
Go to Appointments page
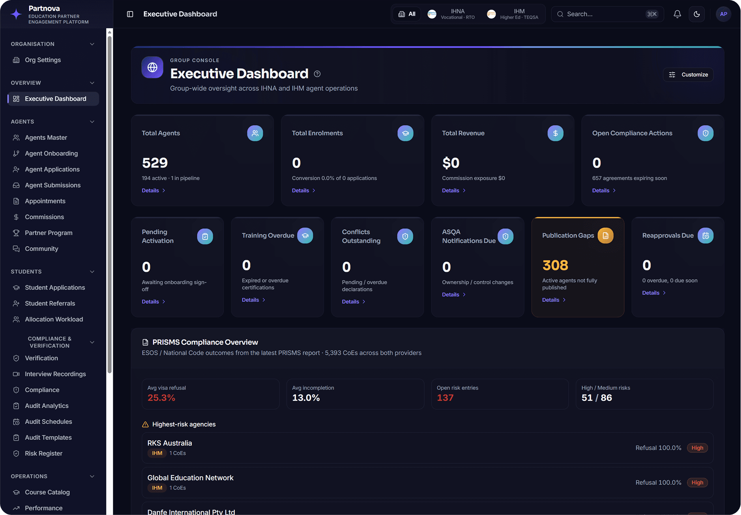[x=53, y=201]
